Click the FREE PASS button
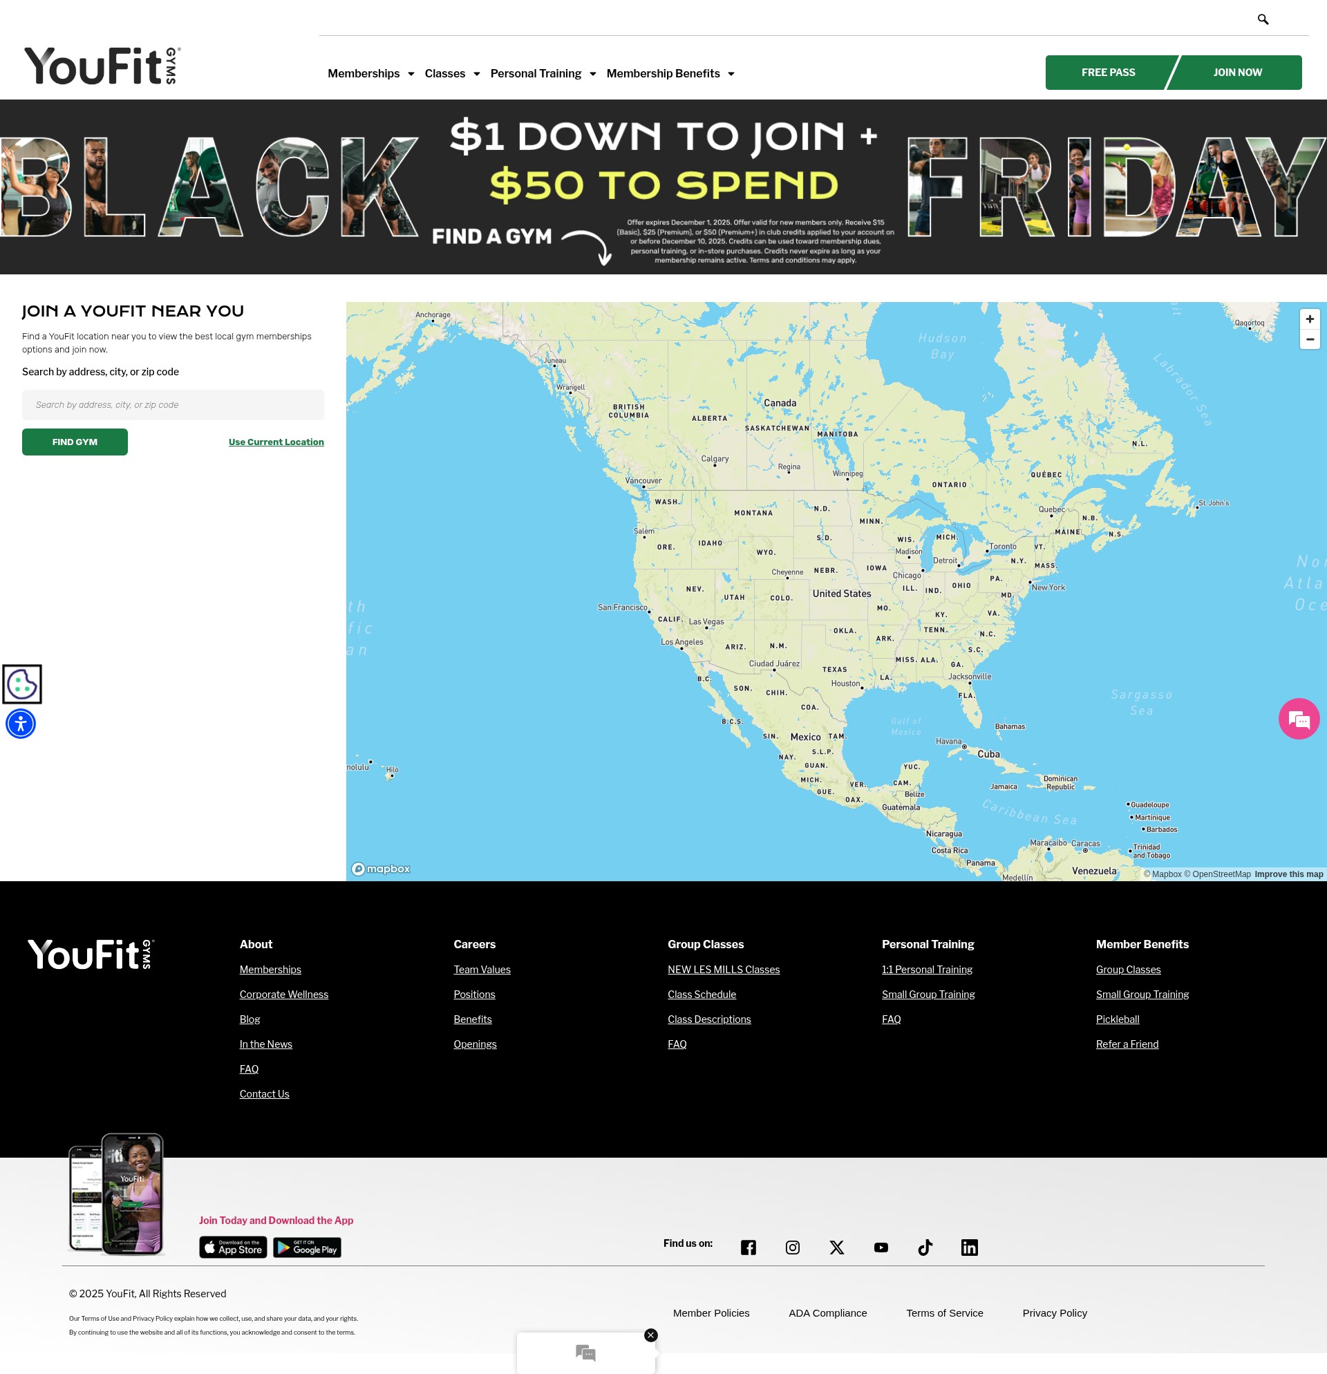Viewport: 1327px width, 1374px height. [1108, 72]
